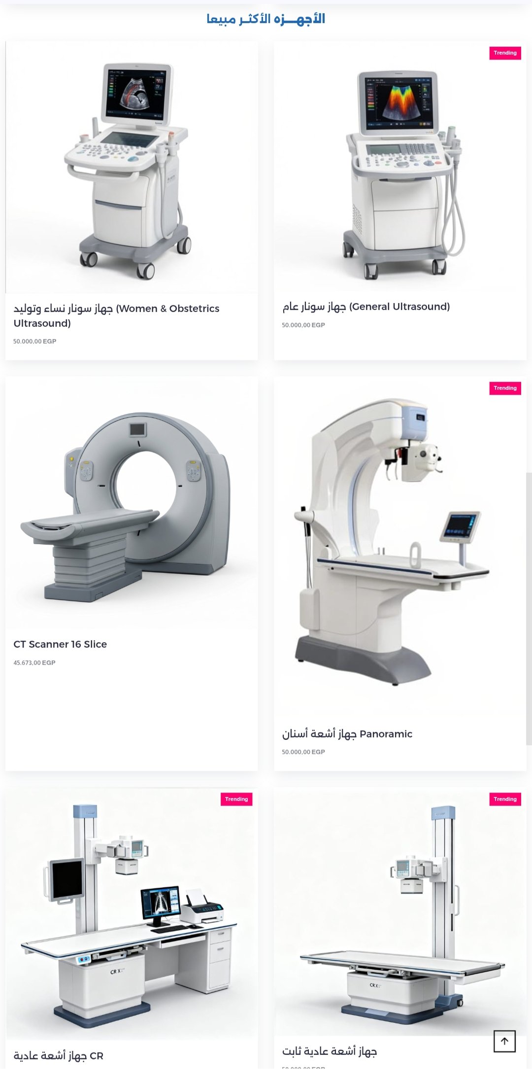
Task: Open Women & Obstetrics Ultrasound product image
Action: [132, 167]
